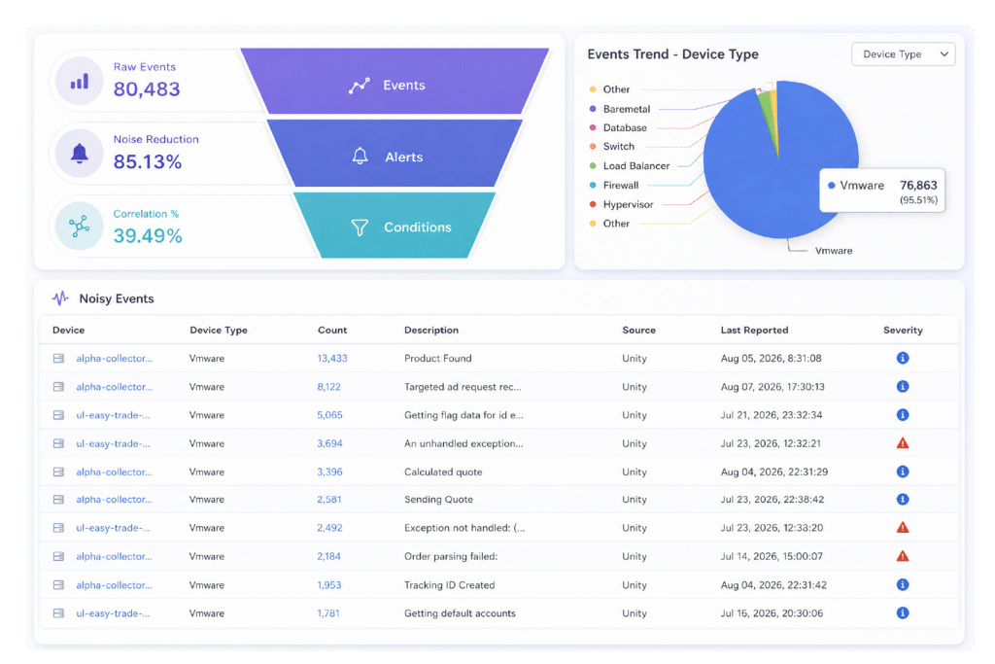Click the Raw Events bar chart icon
This screenshot has width=995, height=664.
[80, 82]
